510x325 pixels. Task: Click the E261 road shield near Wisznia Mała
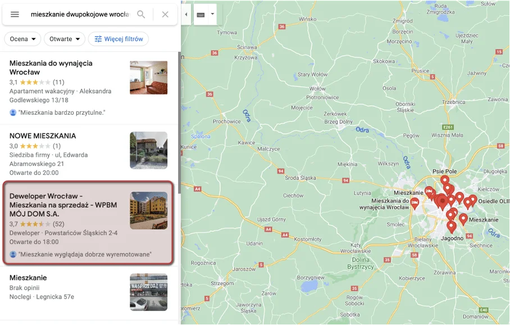[x=448, y=127]
